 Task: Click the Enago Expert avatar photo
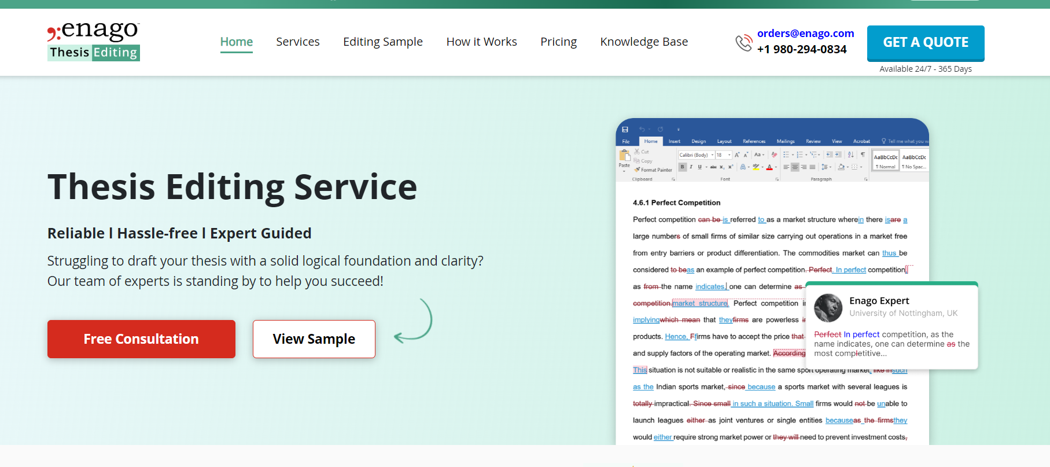[828, 308]
